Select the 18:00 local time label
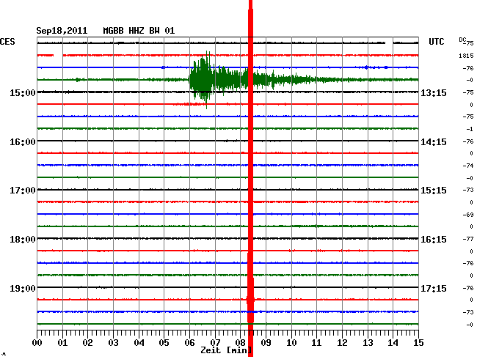Screen dimensions: 477x362 point(23,240)
